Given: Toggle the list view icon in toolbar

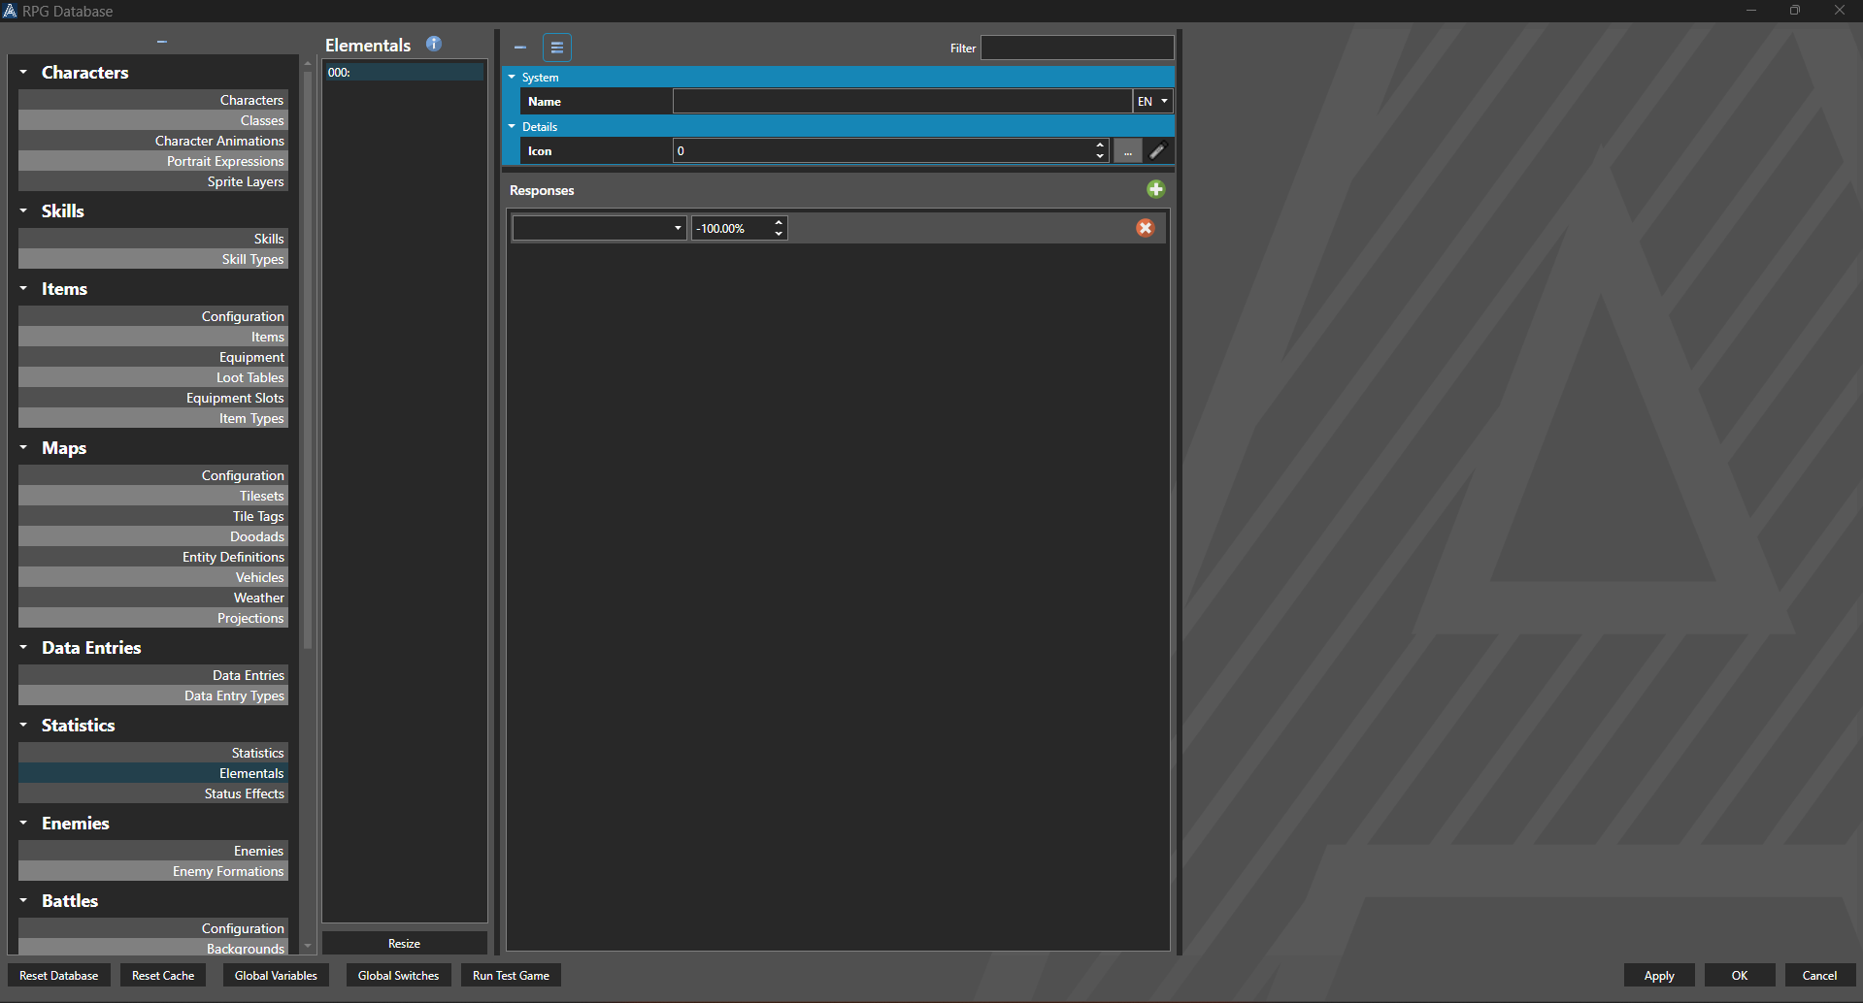Looking at the screenshot, I should click(x=557, y=48).
